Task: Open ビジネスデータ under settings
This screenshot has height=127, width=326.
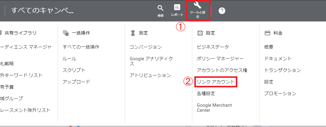Action: [213, 47]
